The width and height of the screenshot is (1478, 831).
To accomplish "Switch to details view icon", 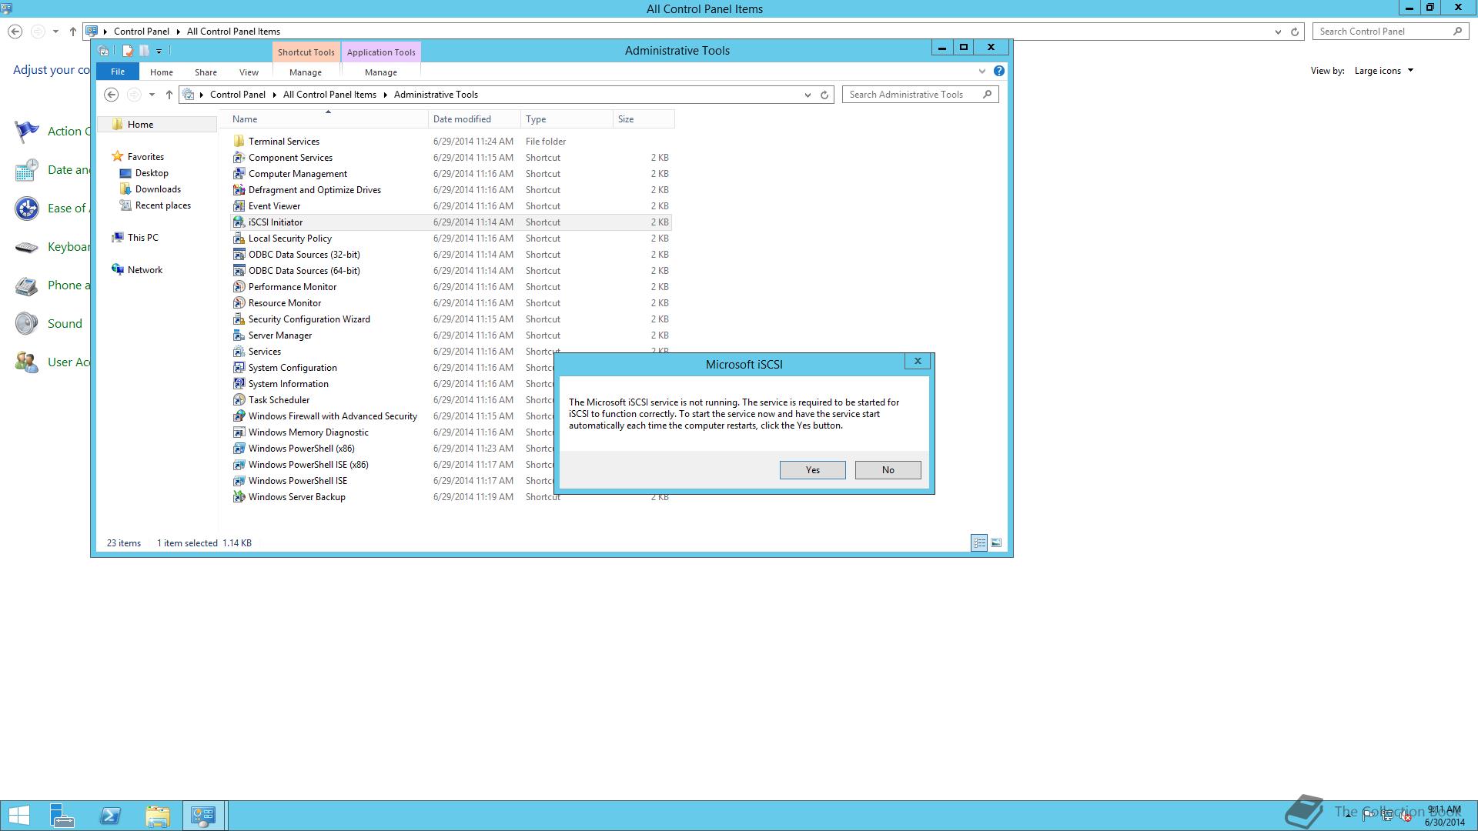I will pos(979,542).
